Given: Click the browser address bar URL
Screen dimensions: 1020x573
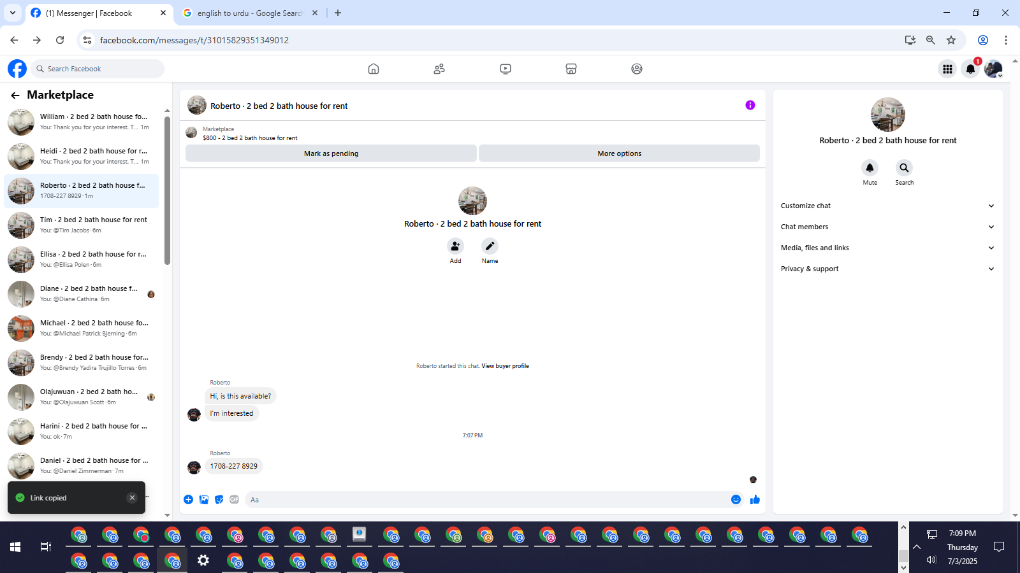Looking at the screenshot, I should tap(194, 40).
